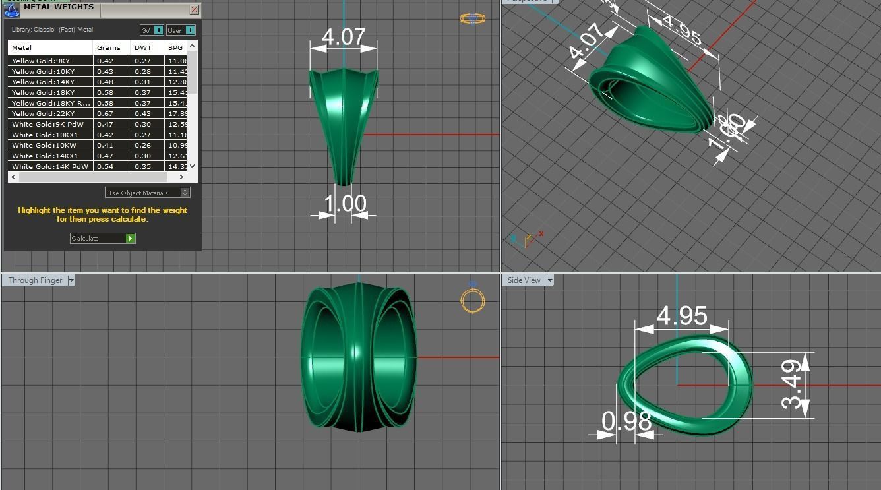The width and height of the screenshot is (881, 490).
Task: Toggle Use Object Materials option
Action: click(148, 193)
